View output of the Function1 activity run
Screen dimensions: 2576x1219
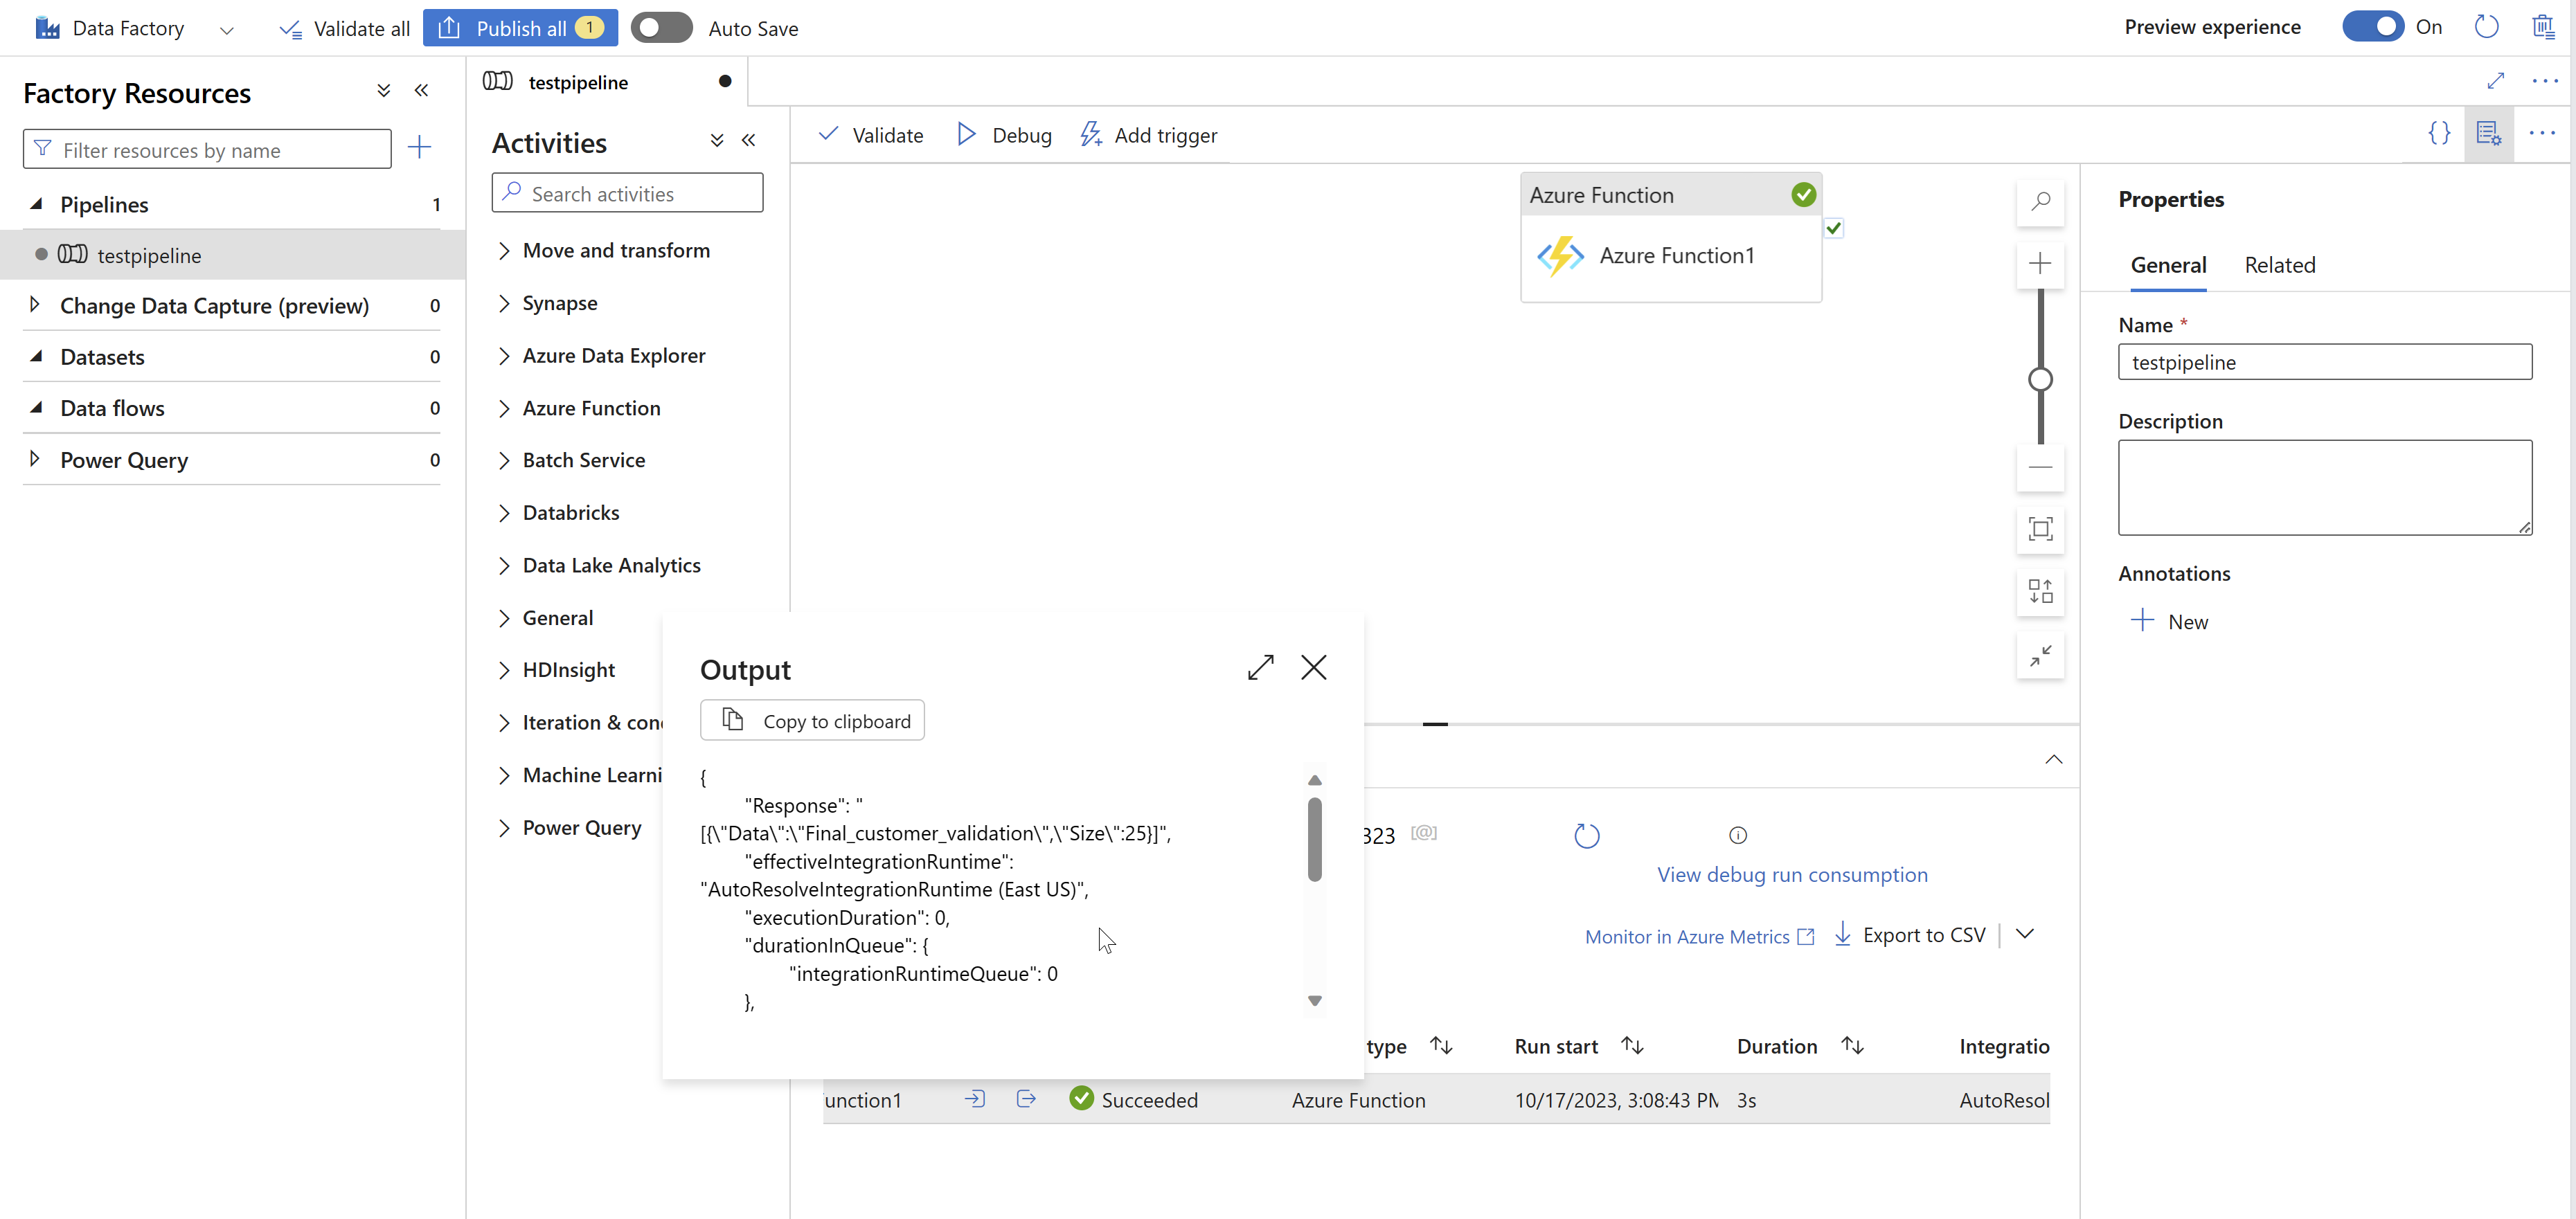tap(1026, 1099)
